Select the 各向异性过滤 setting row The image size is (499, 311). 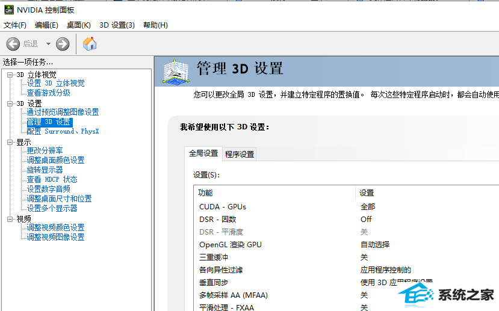[x=346, y=270]
